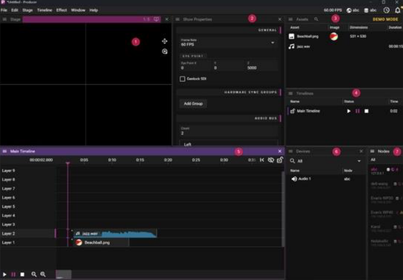The height and width of the screenshot is (280, 403).
Task: Click the pan/move tool icon on Stage
Action: pos(165,41)
